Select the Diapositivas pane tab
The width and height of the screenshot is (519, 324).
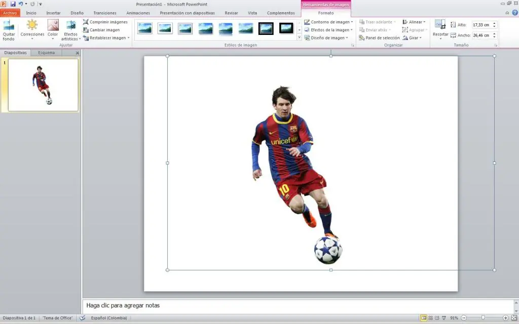coord(15,53)
